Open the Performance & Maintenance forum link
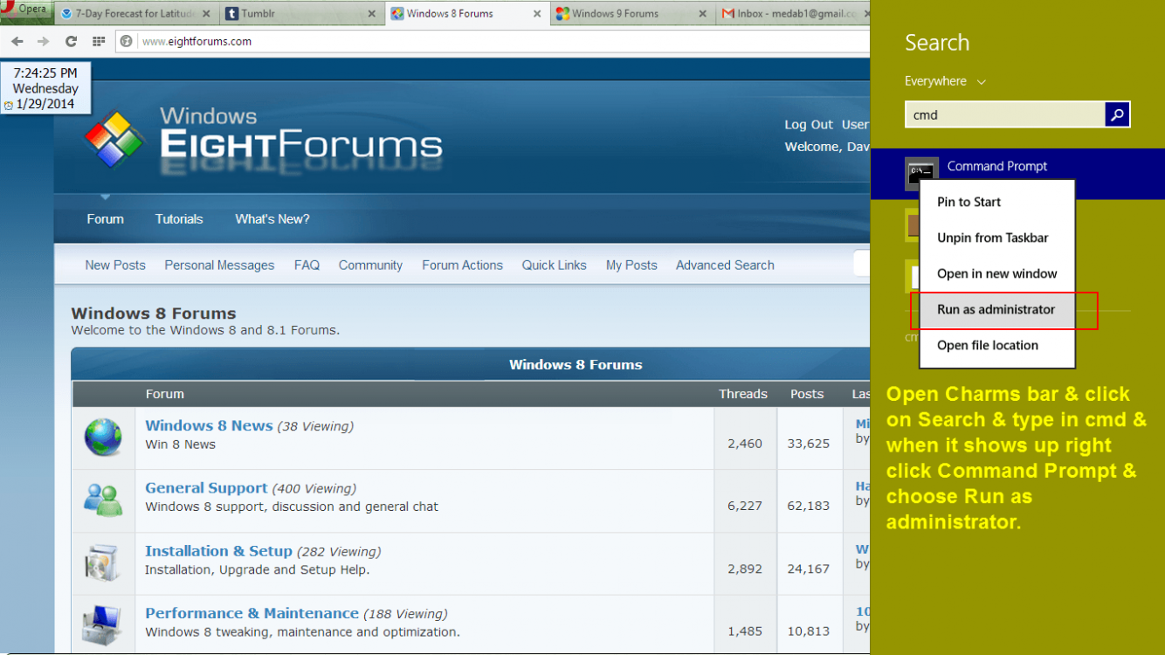Screen dimensions: 1165x655 click(252, 614)
